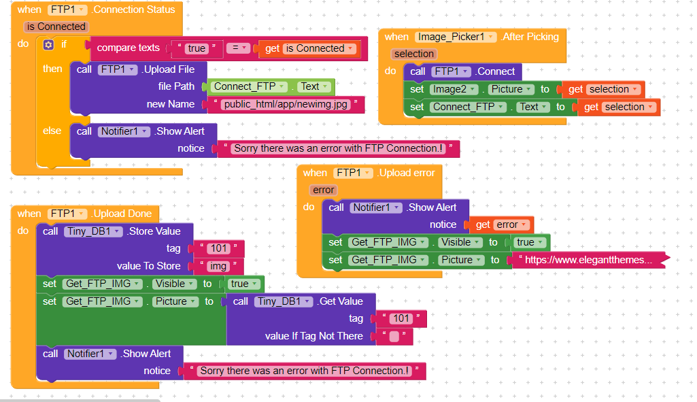Open FTP1 dropdown in Upload File call
Image resolution: width=697 pixels, height=402 pixels.
coord(118,69)
